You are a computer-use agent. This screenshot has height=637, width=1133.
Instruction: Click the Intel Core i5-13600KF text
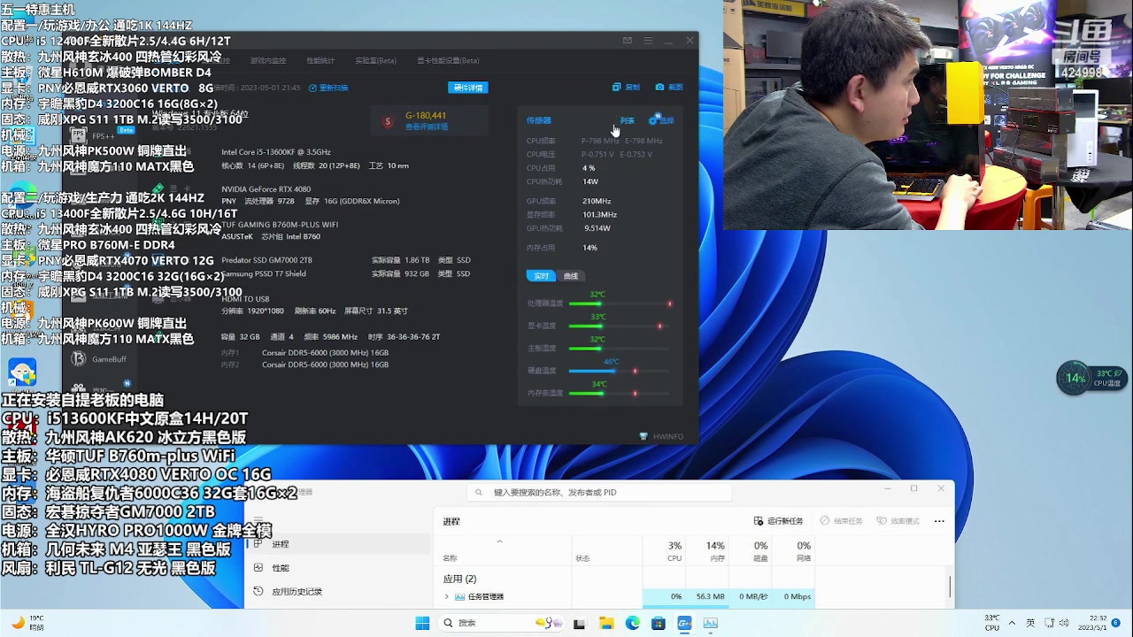(x=276, y=152)
